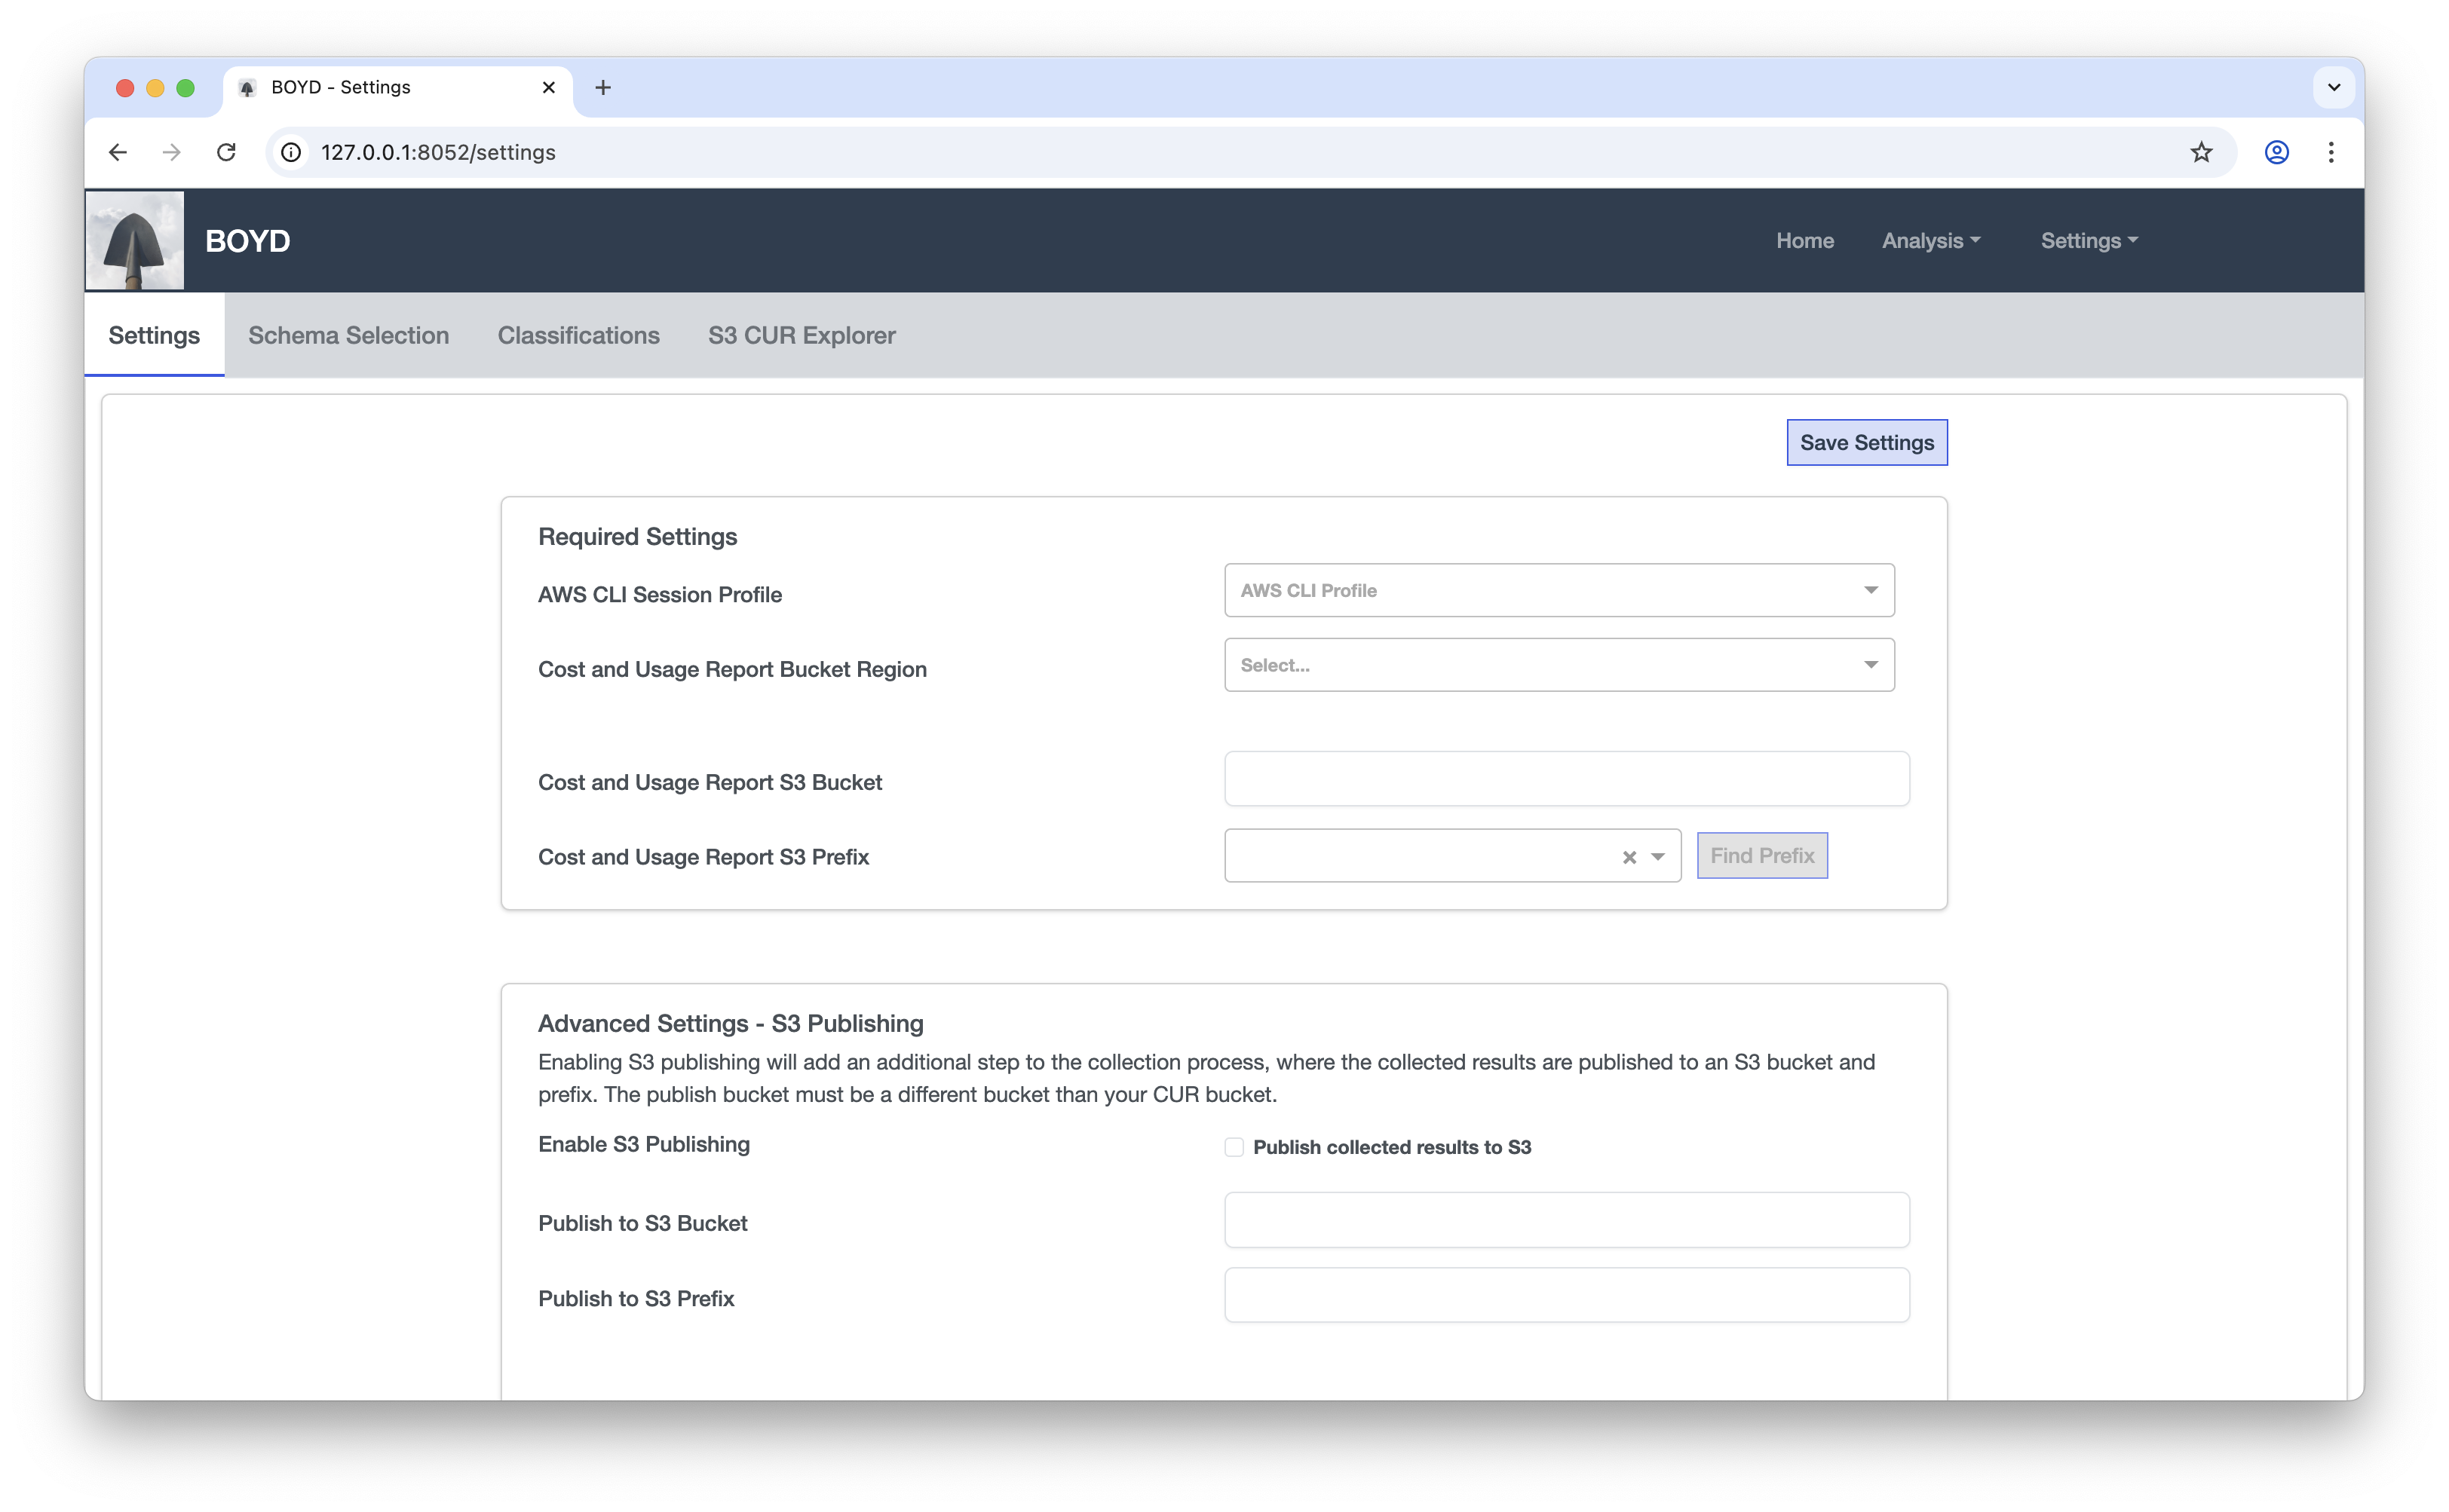The height and width of the screenshot is (1512, 2449).
Task: View site information icon in the address bar
Action: (291, 152)
